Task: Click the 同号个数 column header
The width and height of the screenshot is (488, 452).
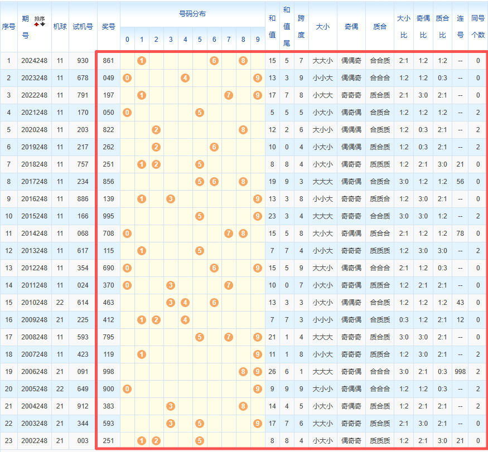Action: pyautogui.click(x=478, y=26)
